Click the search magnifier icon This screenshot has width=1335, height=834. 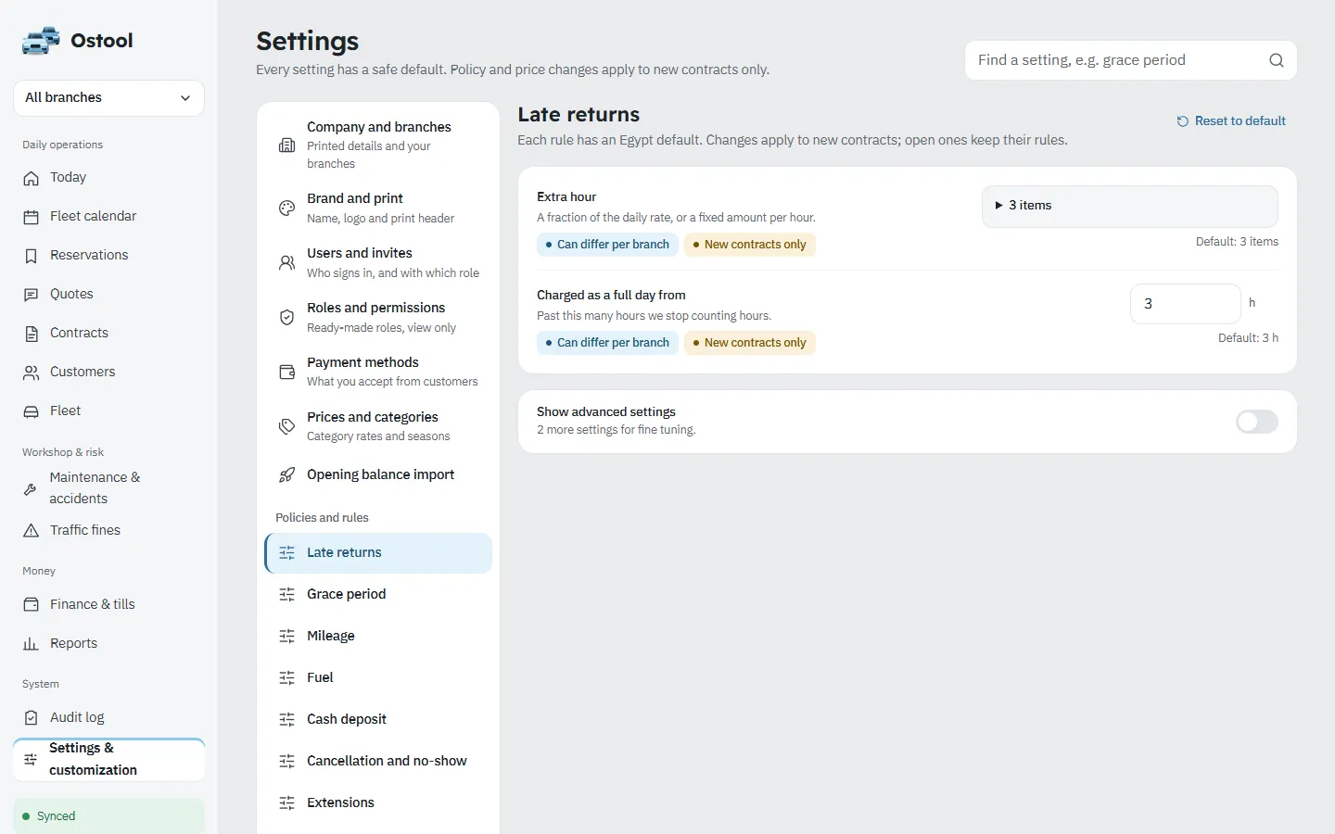coord(1277,60)
